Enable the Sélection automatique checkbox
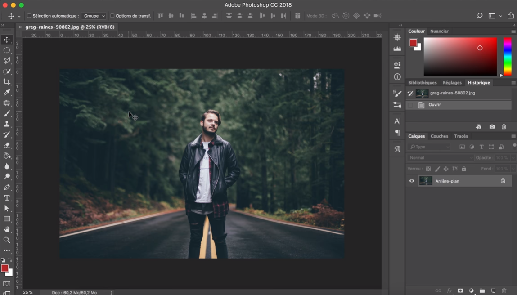 click(x=29, y=15)
